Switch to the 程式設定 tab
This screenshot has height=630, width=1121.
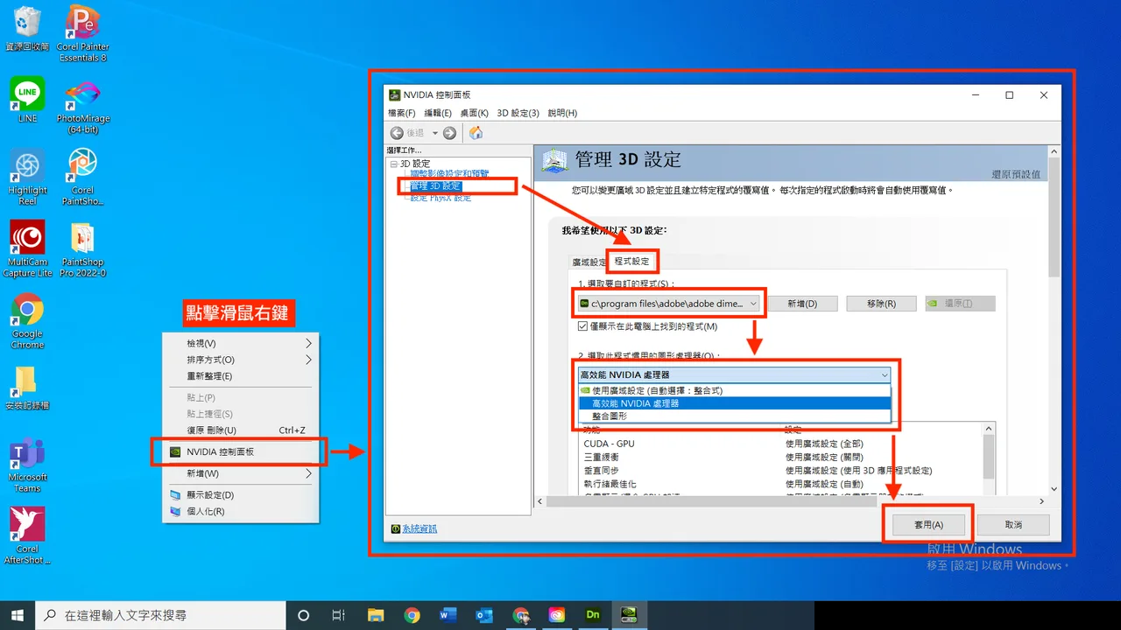tap(632, 262)
